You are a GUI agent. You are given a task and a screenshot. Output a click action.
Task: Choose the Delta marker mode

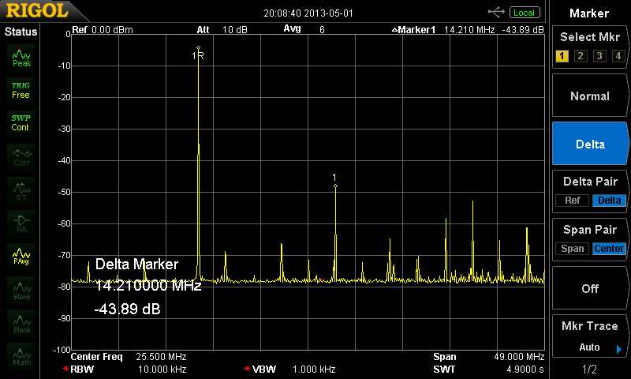(x=590, y=144)
